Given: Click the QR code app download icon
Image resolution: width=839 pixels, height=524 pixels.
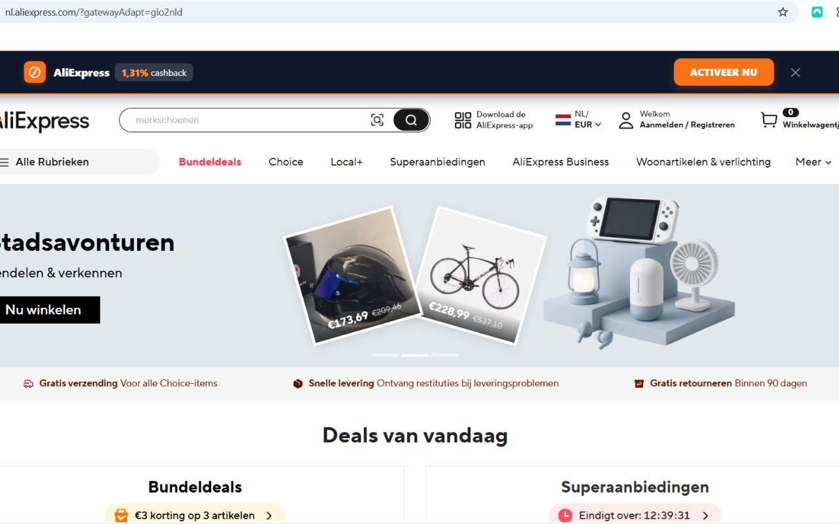Looking at the screenshot, I should point(463,120).
